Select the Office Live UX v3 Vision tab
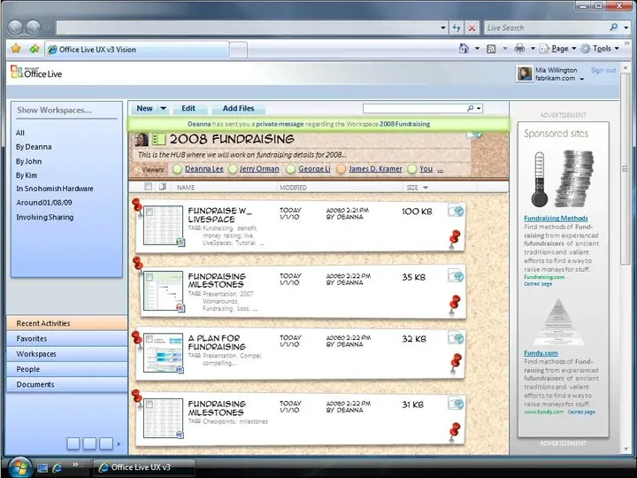Screen dimensions: 637x478 click(137, 50)
